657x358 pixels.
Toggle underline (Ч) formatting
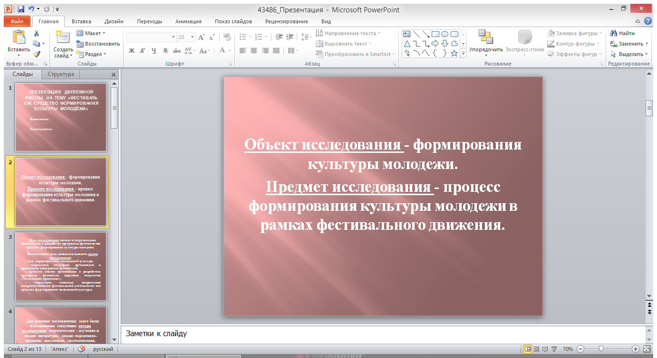pos(154,51)
